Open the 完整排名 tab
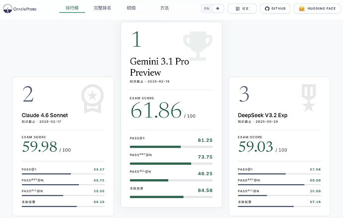The height and width of the screenshot is (218, 343). pos(103,8)
